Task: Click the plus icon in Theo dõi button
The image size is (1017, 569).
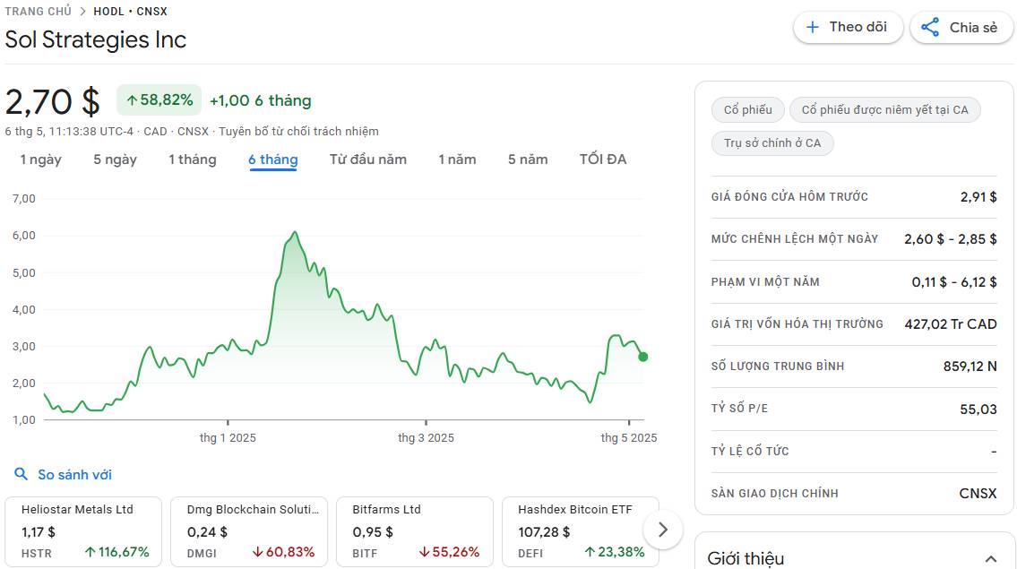Action: click(x=812, y=27)
